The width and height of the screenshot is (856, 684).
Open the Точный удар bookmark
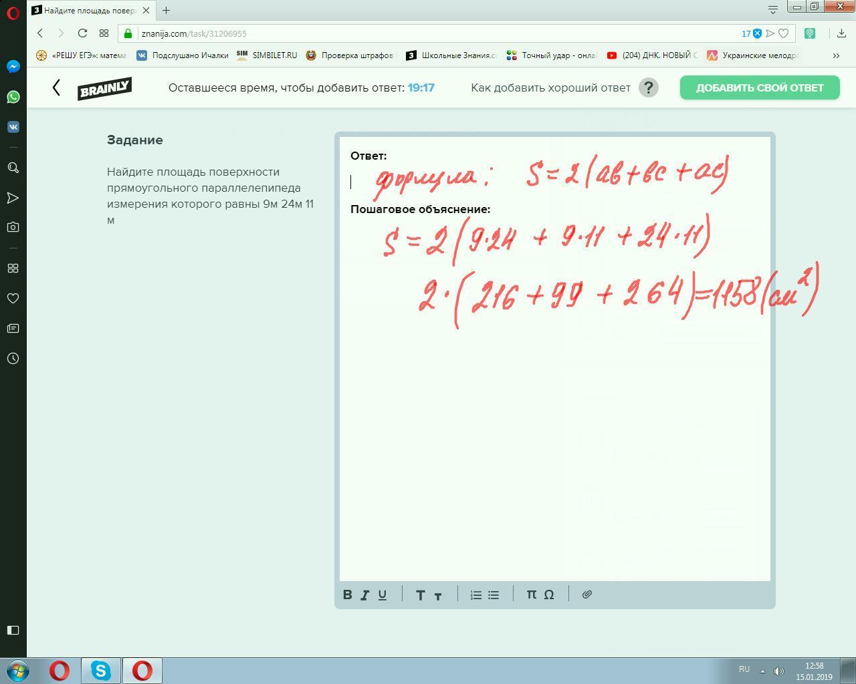552,55
